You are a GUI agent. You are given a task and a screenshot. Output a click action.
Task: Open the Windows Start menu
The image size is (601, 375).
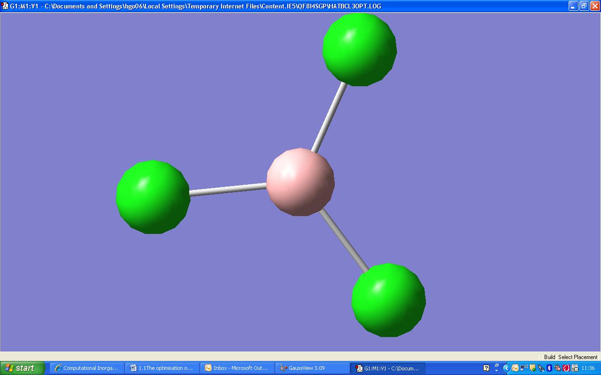(23, 368)
